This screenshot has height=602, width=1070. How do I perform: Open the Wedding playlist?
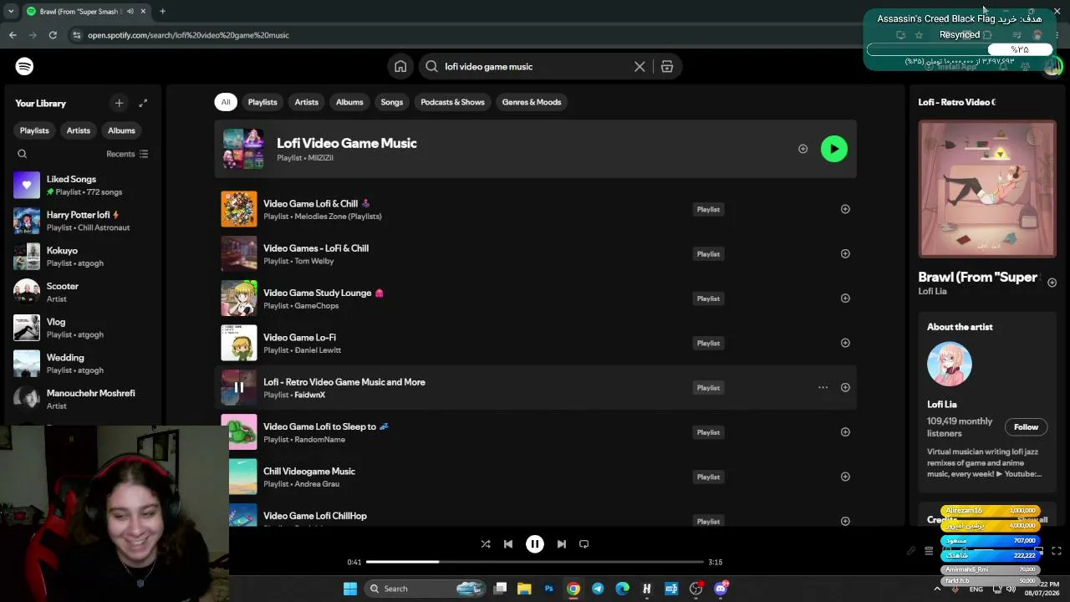[82, 364]
